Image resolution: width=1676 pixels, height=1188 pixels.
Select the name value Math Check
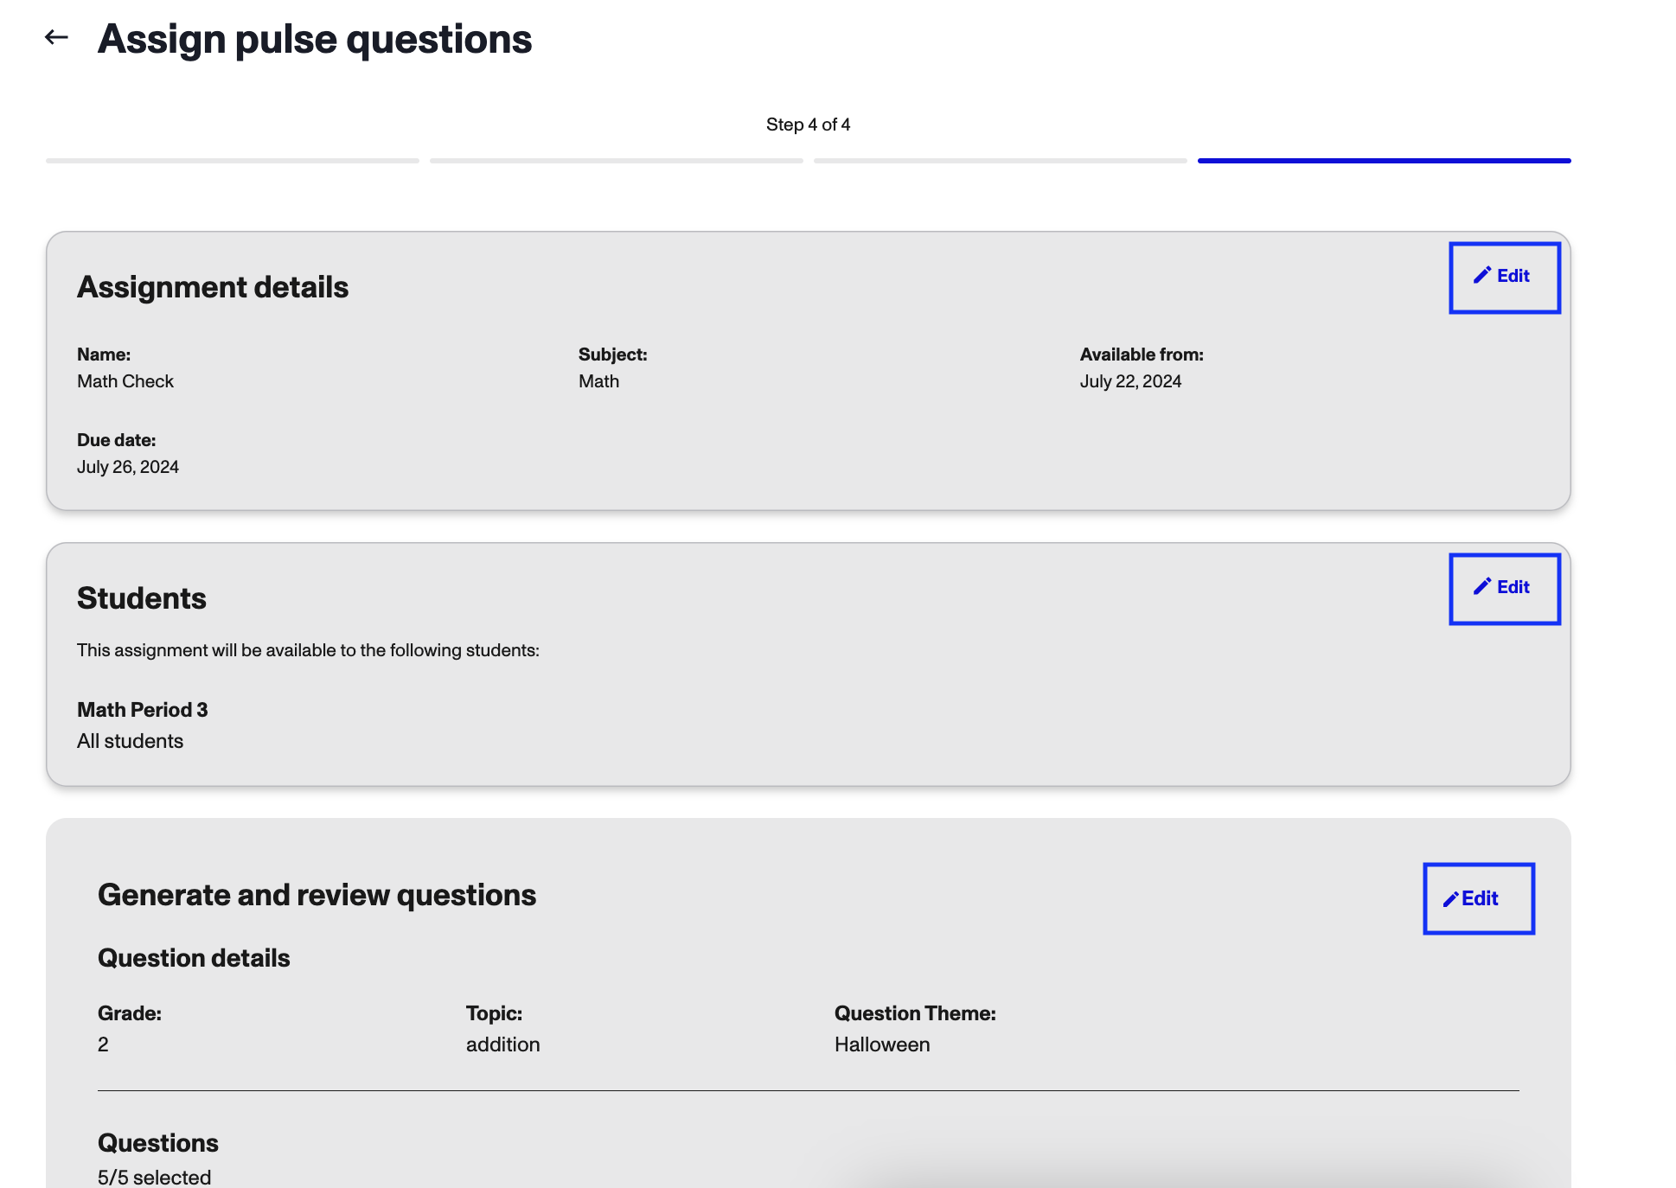coord(125,381)
